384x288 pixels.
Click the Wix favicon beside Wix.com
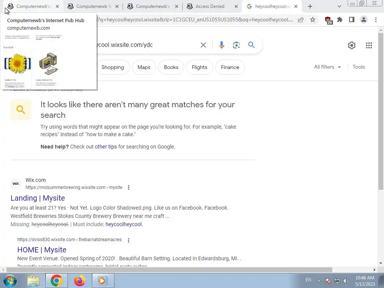[x=16, y=184]
